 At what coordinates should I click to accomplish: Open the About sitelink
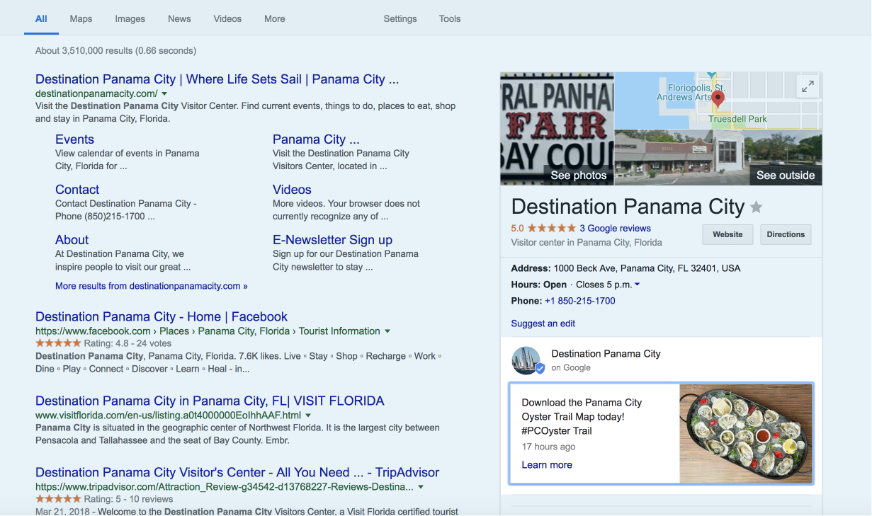pos(72,240)
